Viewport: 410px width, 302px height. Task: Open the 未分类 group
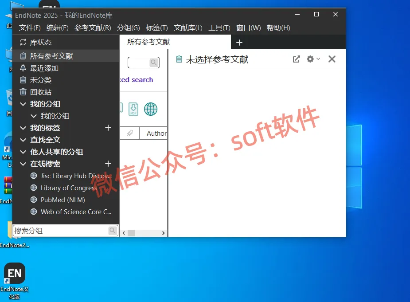click(x=66, y=80)
